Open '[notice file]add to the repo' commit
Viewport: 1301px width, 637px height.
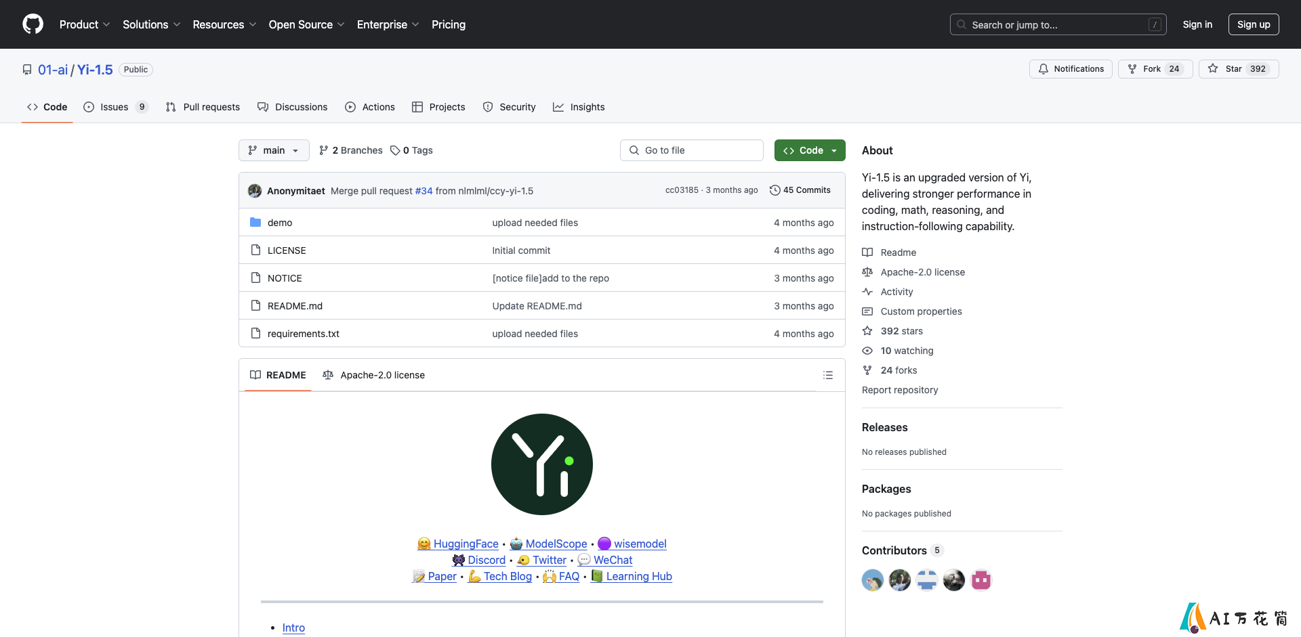click(x=550, y=278)
